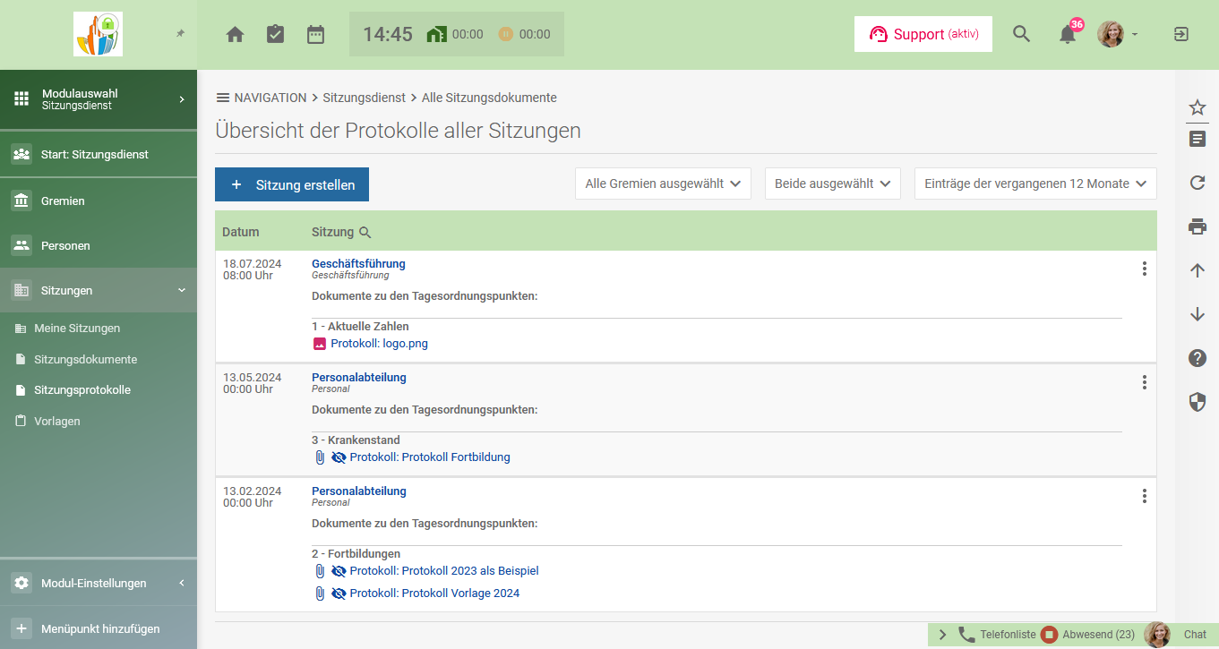
Task: Go to the home page icon
Action: click(236, 35)
